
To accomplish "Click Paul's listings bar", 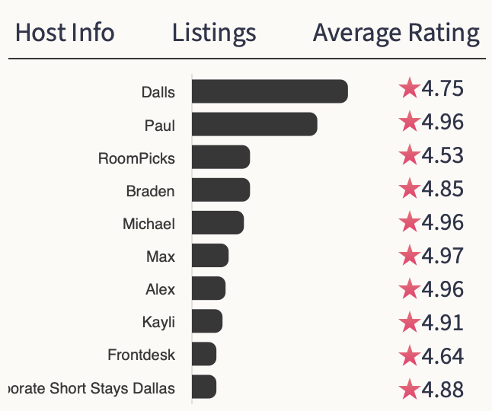I will click(x=254, y=124).
